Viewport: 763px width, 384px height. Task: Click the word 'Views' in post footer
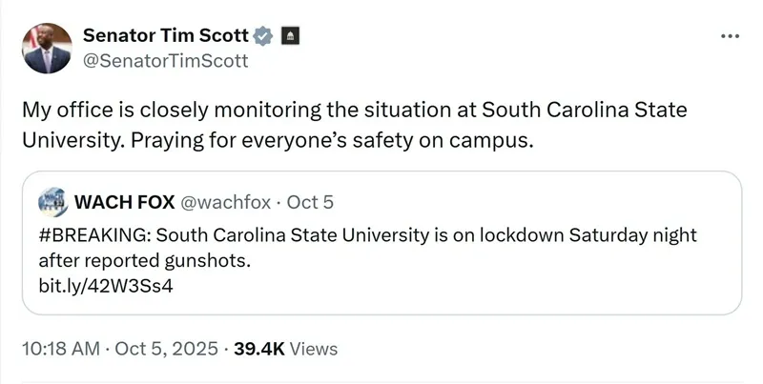click(313, 349)
